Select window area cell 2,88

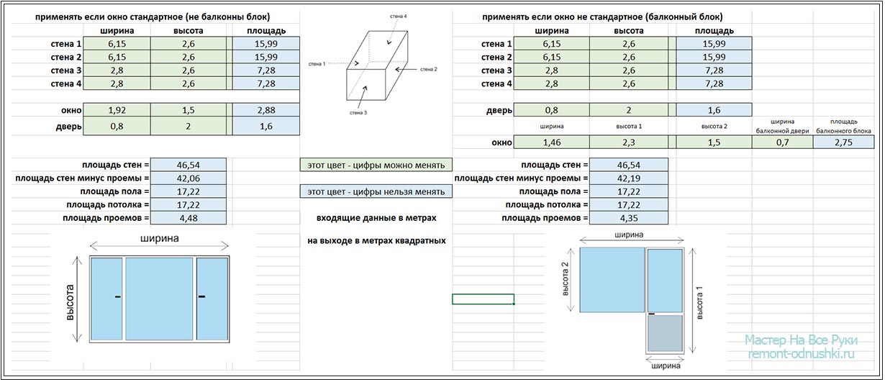(x=266, y=111)
